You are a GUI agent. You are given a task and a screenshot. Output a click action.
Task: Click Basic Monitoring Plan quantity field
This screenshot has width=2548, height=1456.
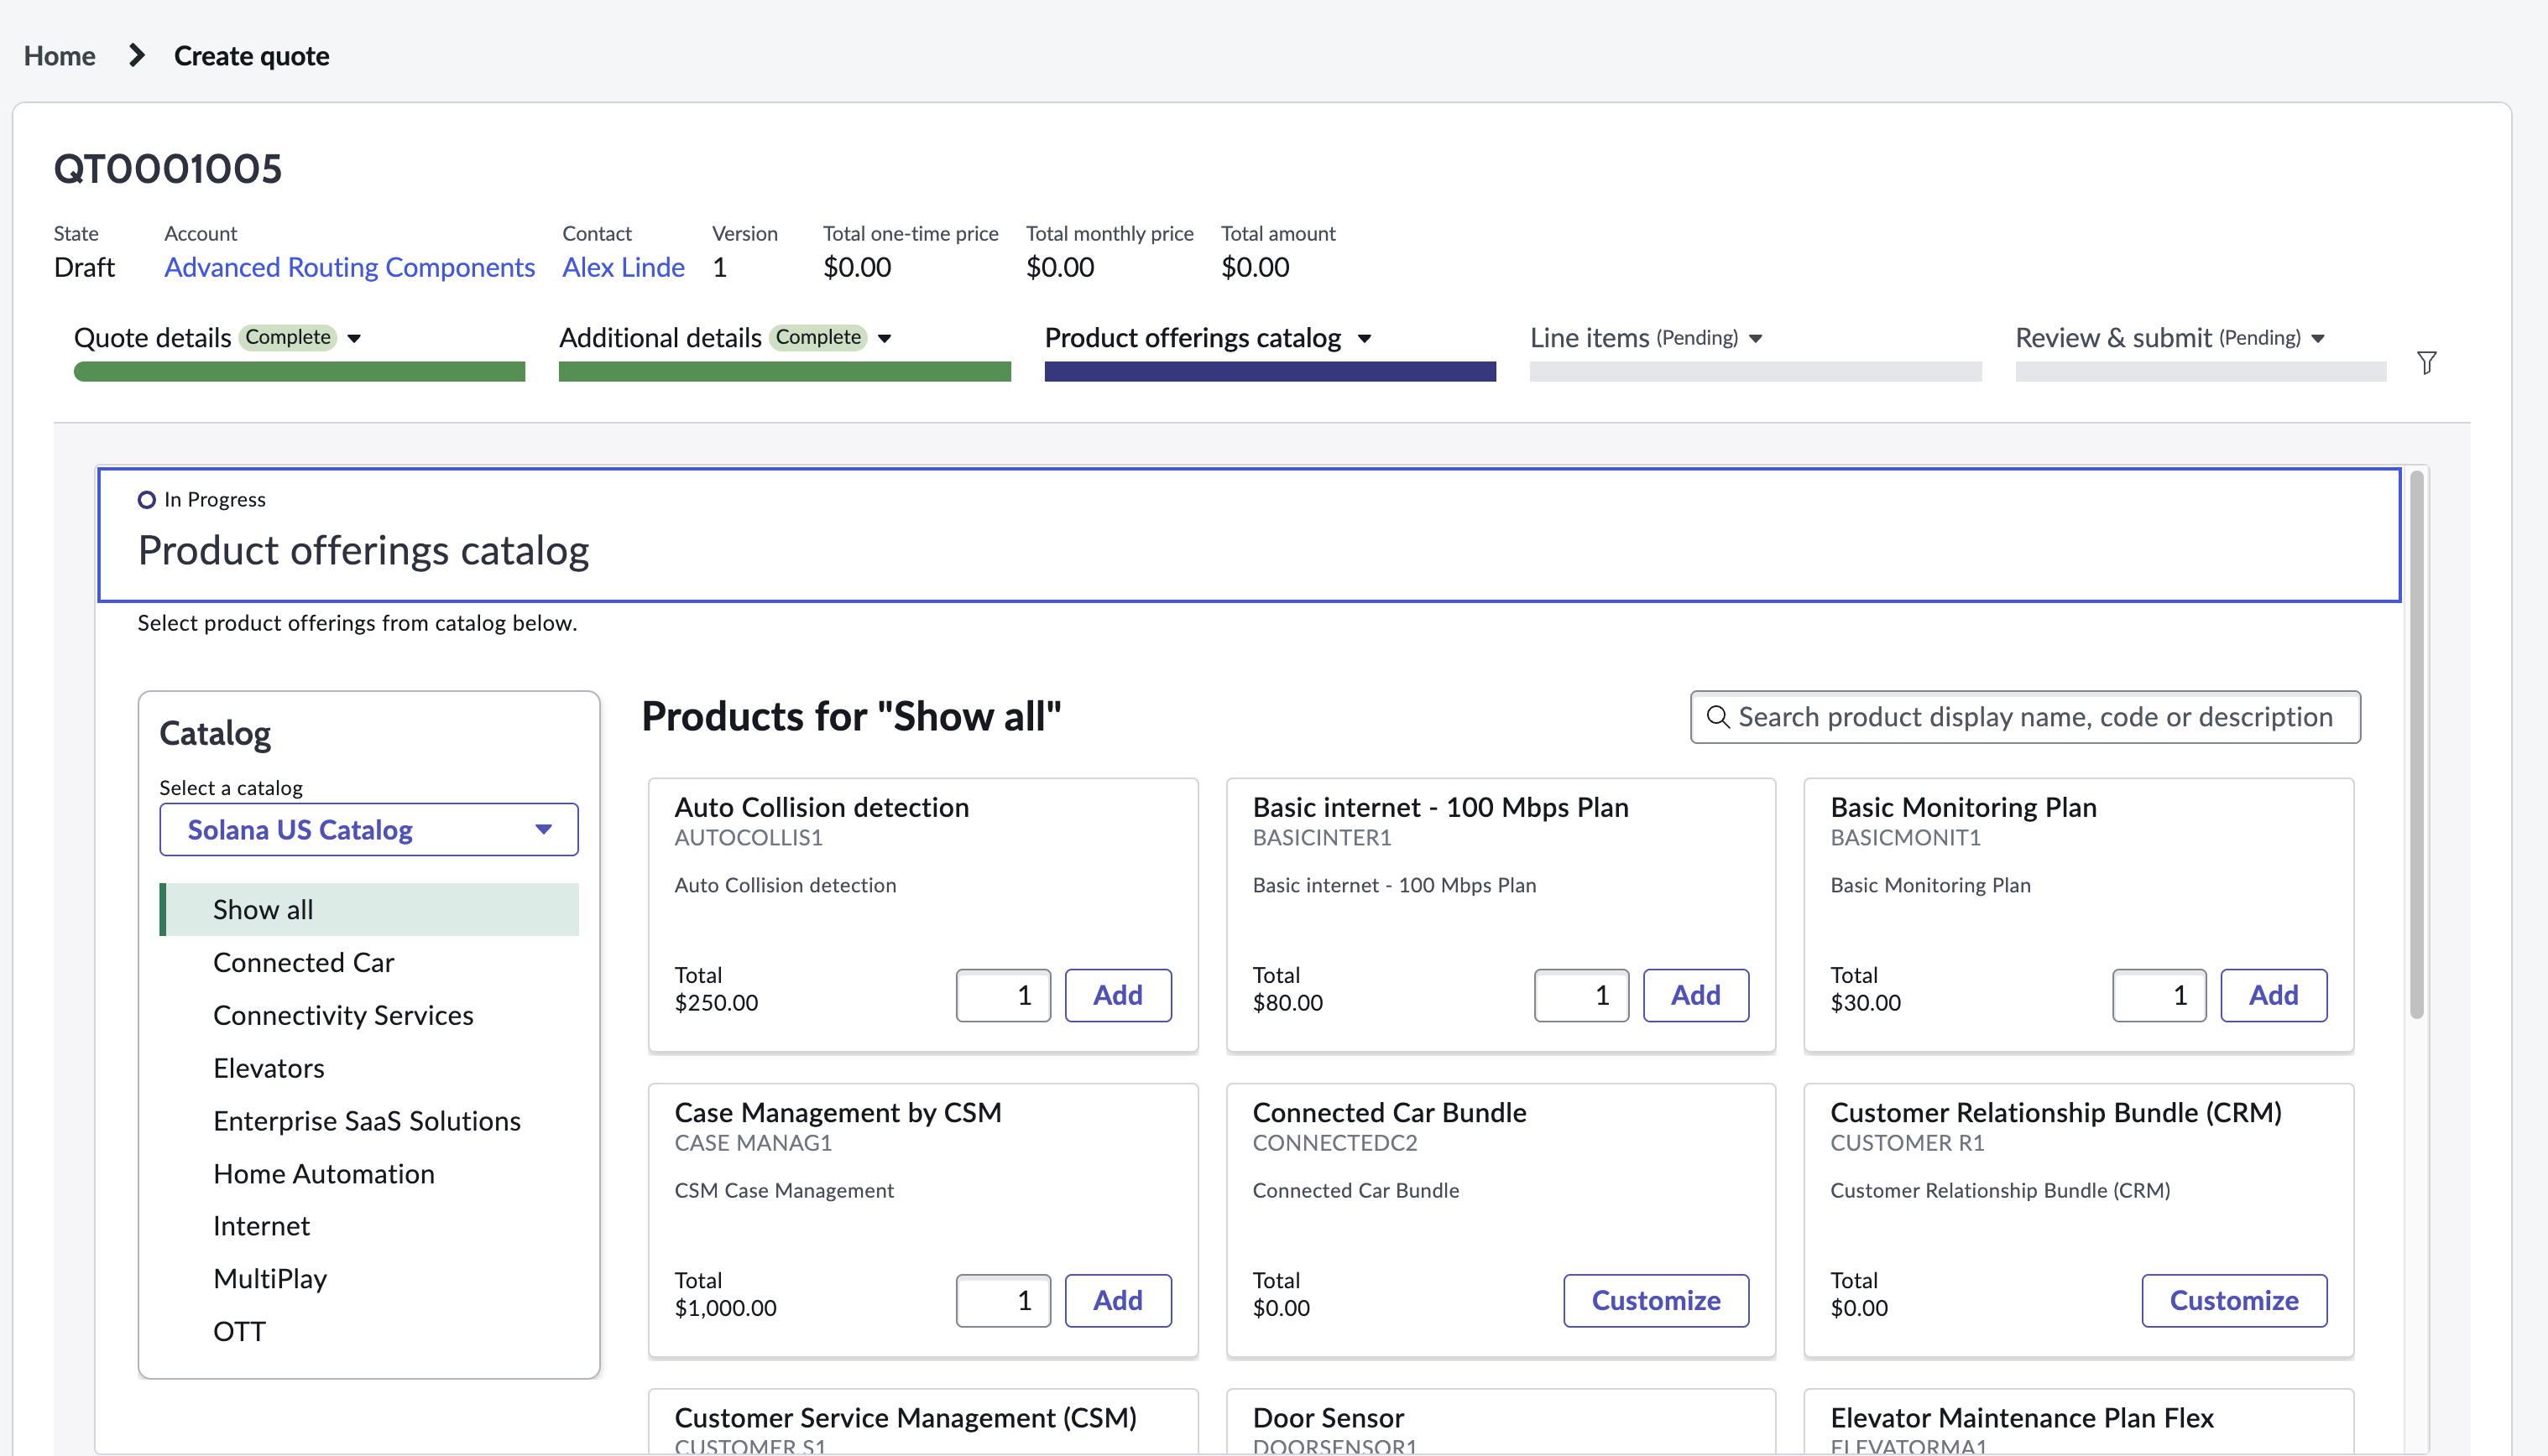click(x=2159, y=995)
